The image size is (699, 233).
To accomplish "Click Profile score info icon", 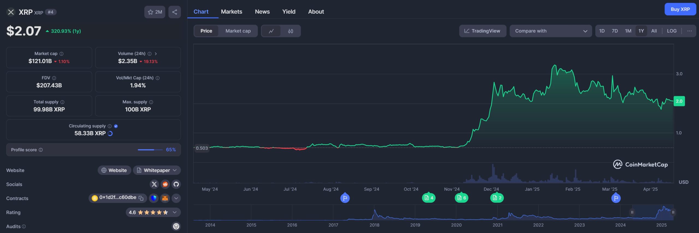I will click(x=41, y=150).
